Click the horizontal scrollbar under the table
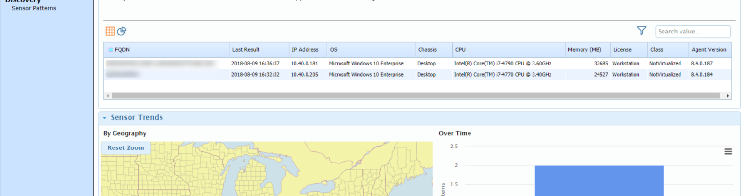This screenshot has height=196, width=745. (x=417, y=96)
